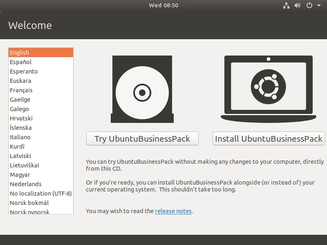Open the network status icon in top bar

point(286,5)
